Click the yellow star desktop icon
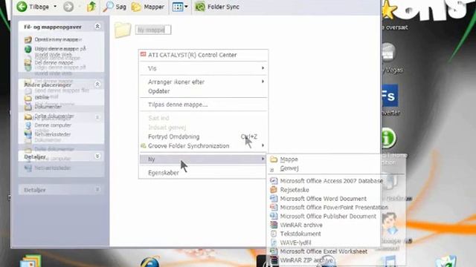Viewport: 476px width, 267px height. point(389,10)
